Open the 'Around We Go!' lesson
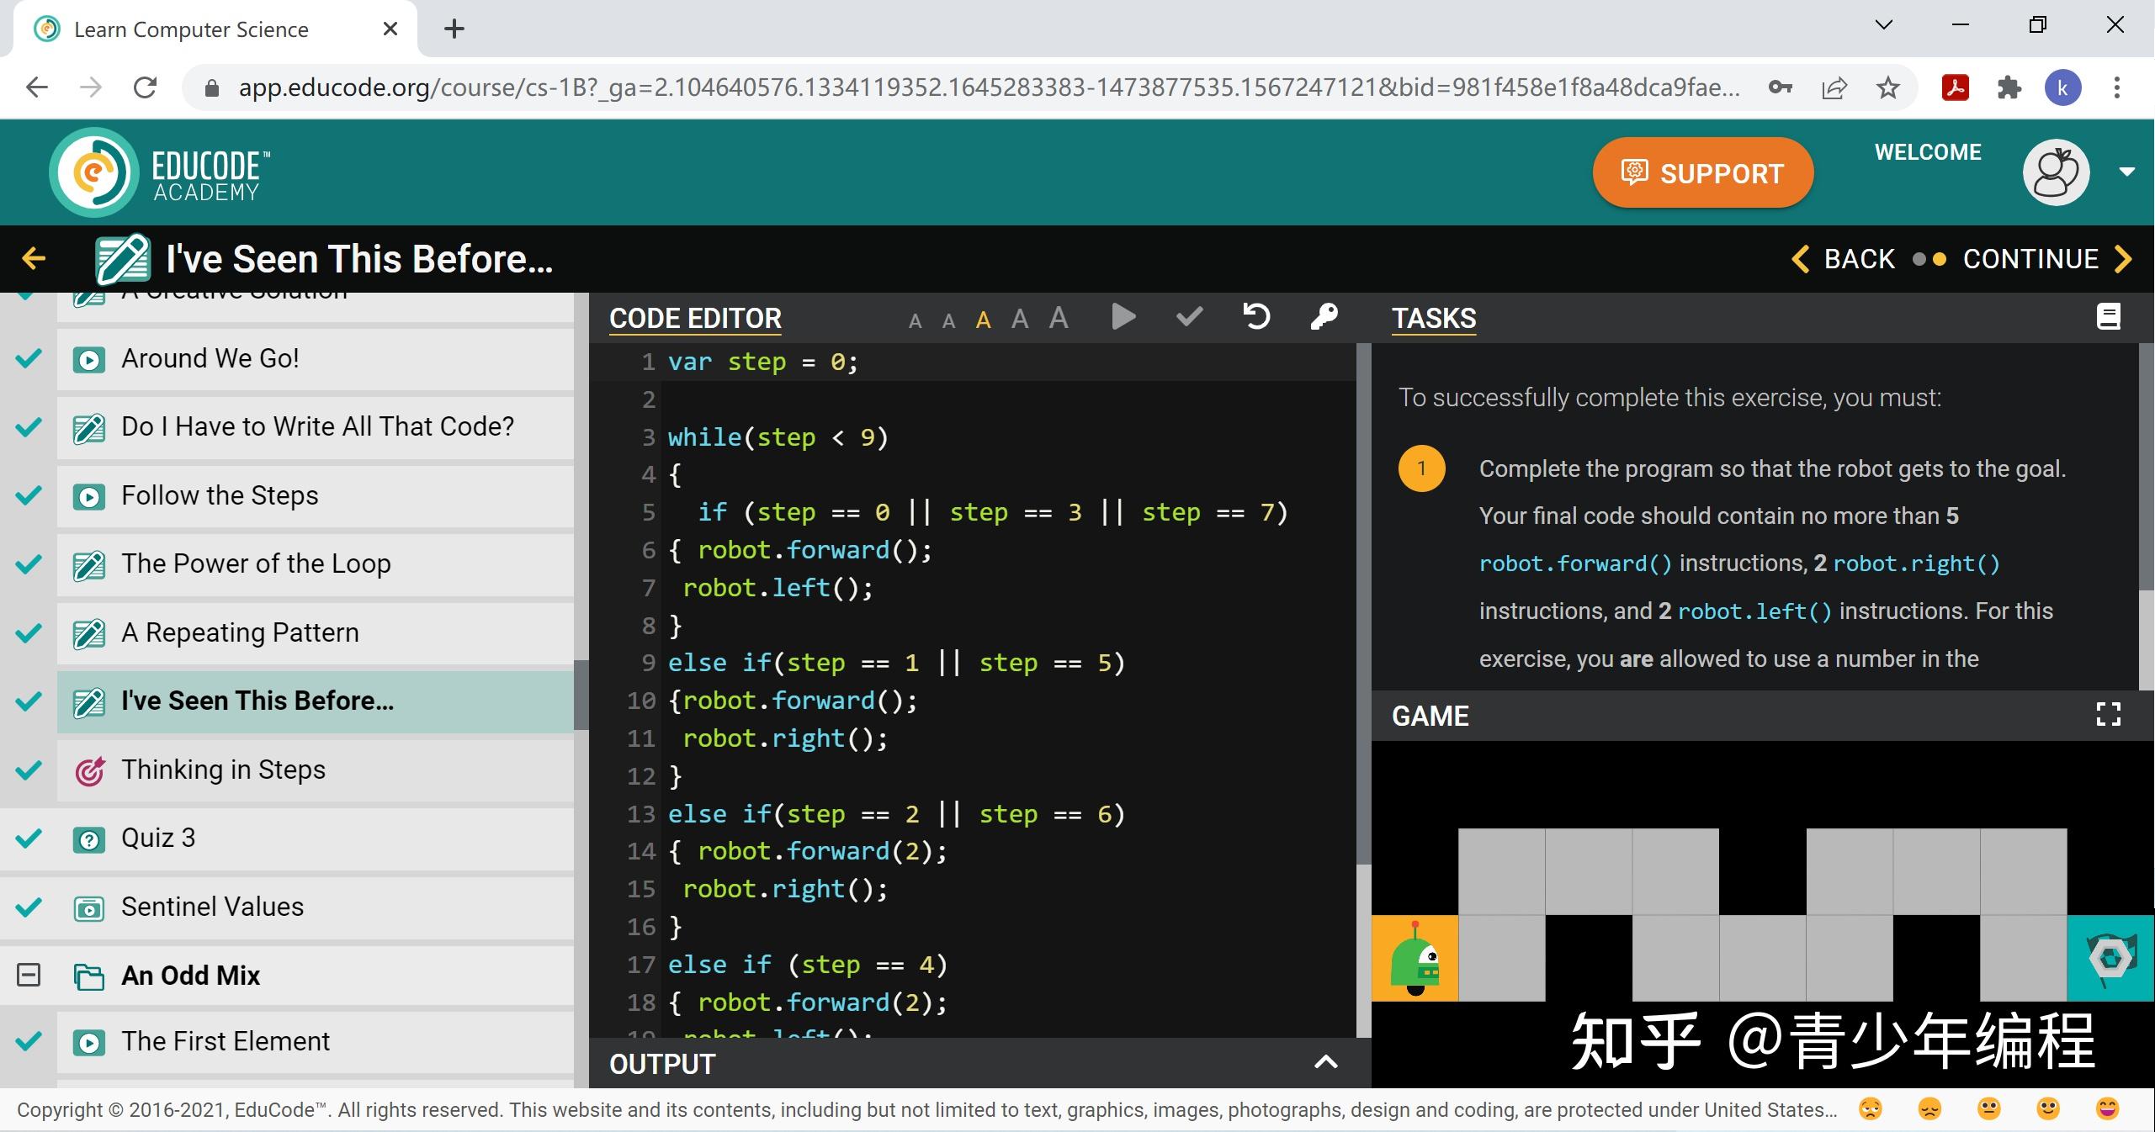Viewport: 2155px width, 1132px height. [x=316, y=359]
